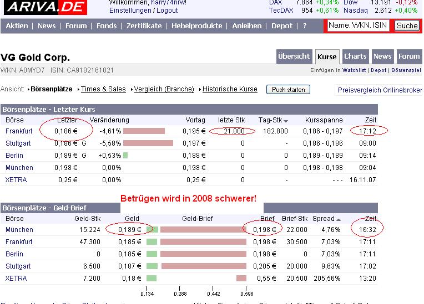Open the Forum tab for VG Gold
This screenshot has height=304, width=424.
(x=409, y=56)
